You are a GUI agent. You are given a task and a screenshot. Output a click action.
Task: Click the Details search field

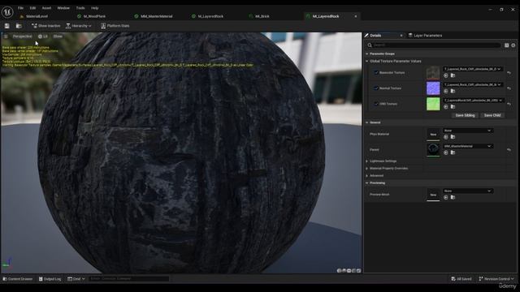(x=434, y=45)
